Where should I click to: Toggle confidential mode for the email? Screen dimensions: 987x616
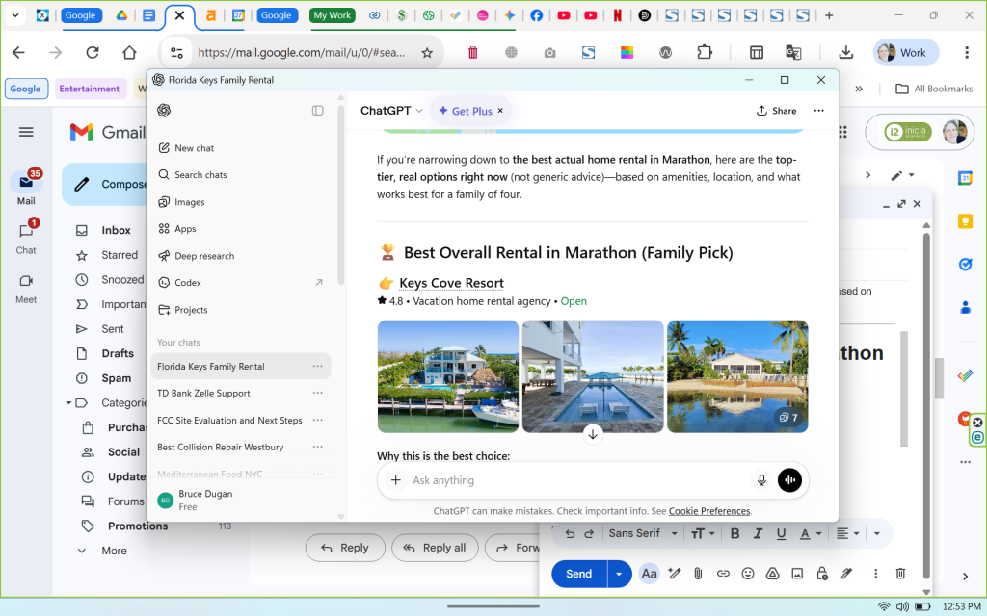(x=822, y=573)
